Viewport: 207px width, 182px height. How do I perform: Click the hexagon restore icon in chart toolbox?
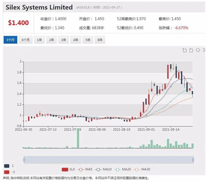pos(198,50)
